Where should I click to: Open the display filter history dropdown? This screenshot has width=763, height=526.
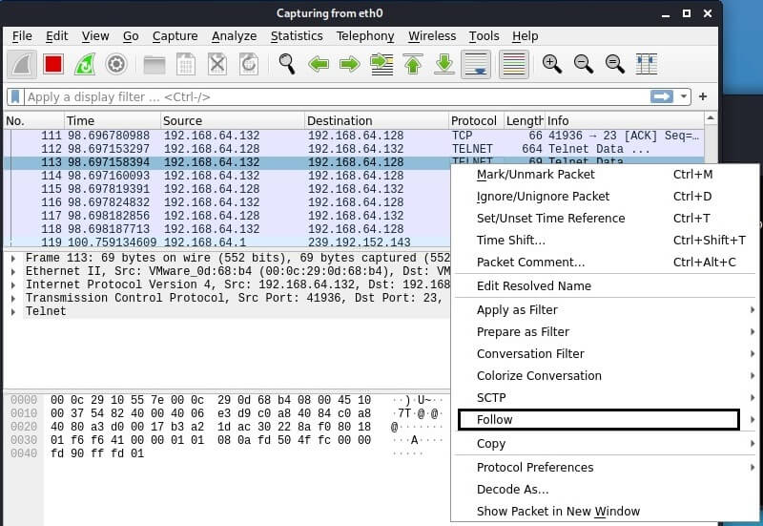click(684, 96)
